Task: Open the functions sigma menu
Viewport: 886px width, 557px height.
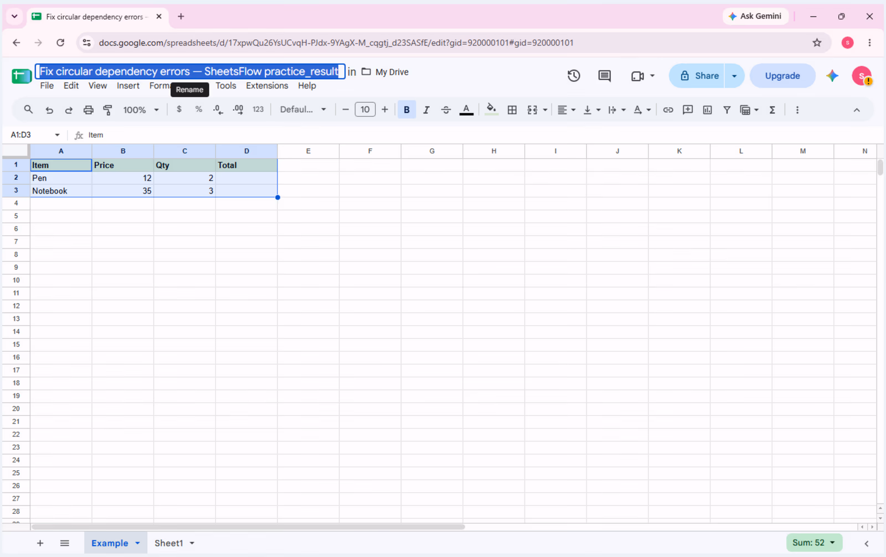Action: 772,110
